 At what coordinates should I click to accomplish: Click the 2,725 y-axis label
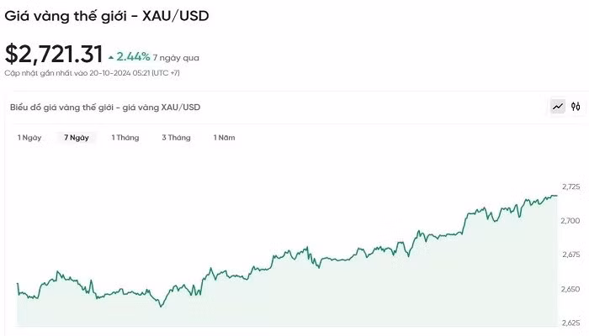[570, 186]
